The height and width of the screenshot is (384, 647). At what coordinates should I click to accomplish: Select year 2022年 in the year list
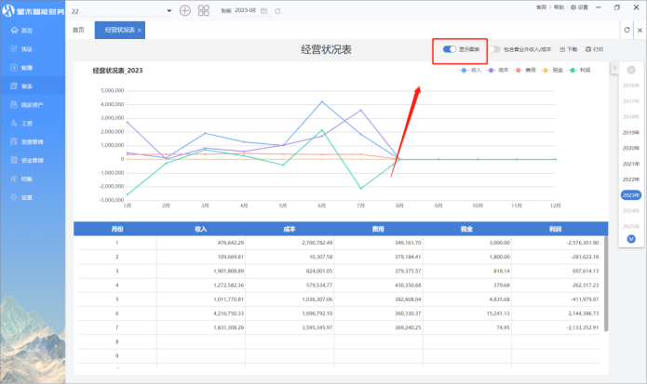tap(631, 179)
